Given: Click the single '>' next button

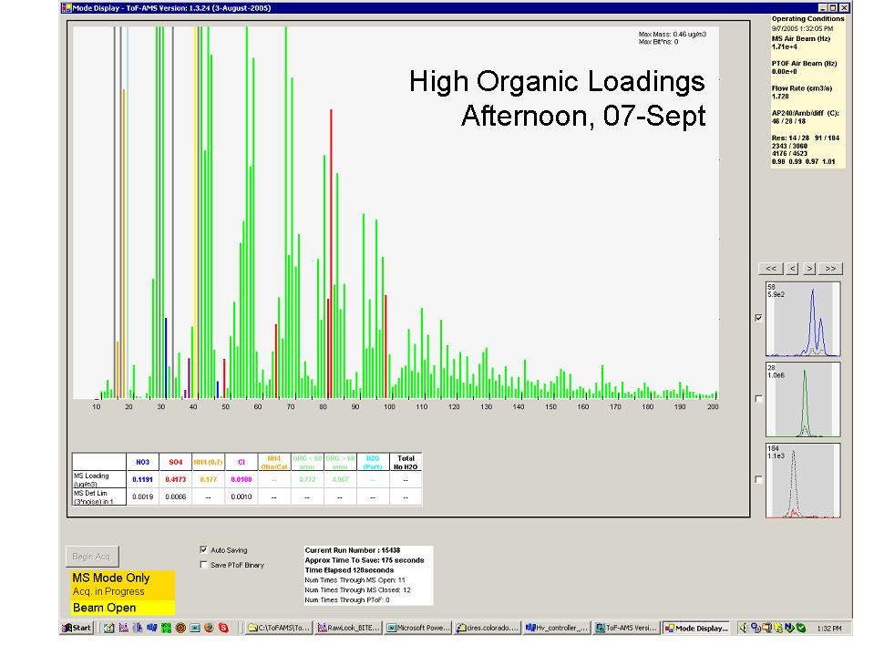Looking at the screenshot, I should (809, 269).
